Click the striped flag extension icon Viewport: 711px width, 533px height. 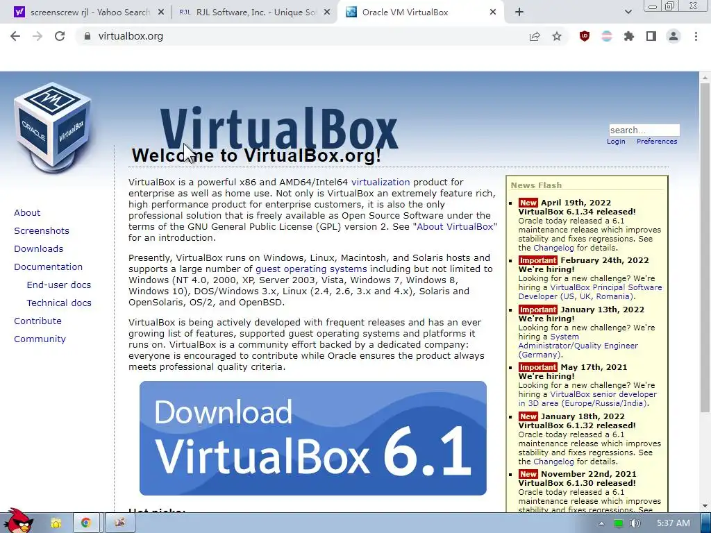607,36
